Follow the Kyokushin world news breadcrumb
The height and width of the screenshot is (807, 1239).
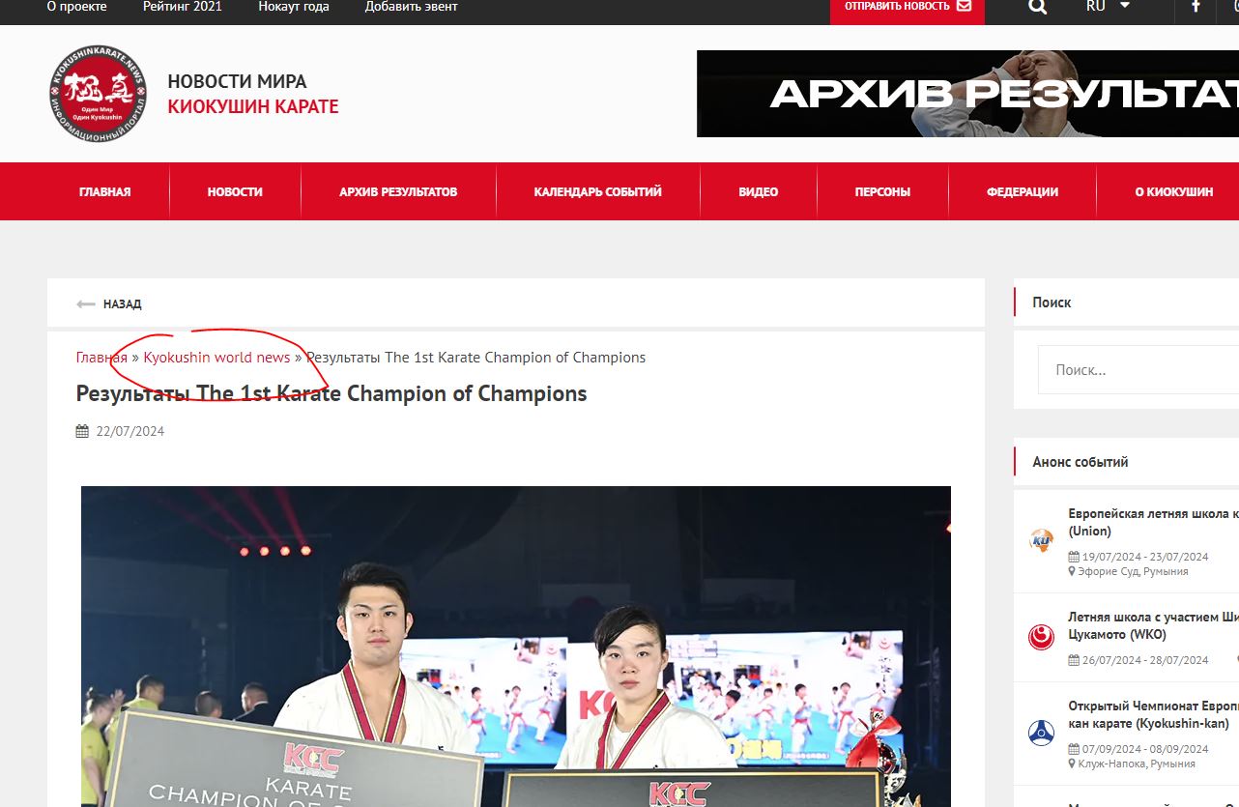point(216,357)
